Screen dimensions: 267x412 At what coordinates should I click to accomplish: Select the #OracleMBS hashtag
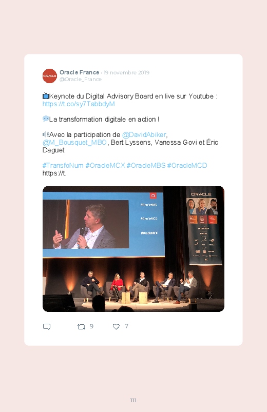[x=146, y=166]
